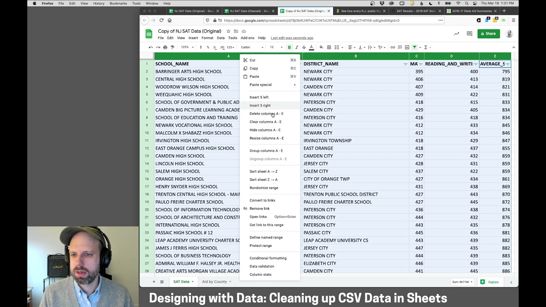Viewport: 546px width, 307px height.
Task: Open the Data menu in Sheets
Action: pos(221,38)
